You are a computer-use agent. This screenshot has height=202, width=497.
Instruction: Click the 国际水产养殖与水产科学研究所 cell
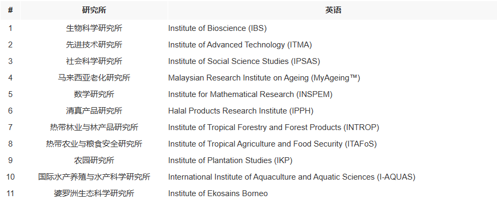point(94,176)
